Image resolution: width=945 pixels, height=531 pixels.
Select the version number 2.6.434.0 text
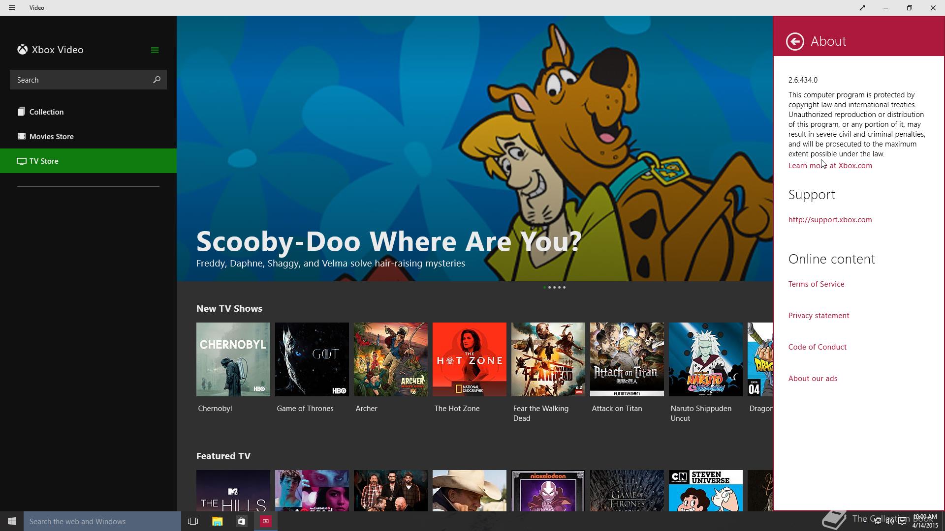803,80
